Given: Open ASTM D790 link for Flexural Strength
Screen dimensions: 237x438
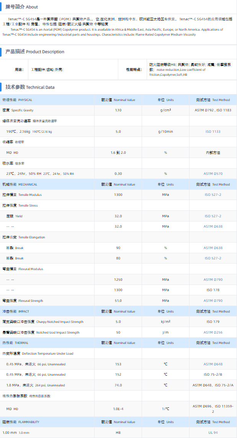Looking at the screenshot, I should point(213,301).
